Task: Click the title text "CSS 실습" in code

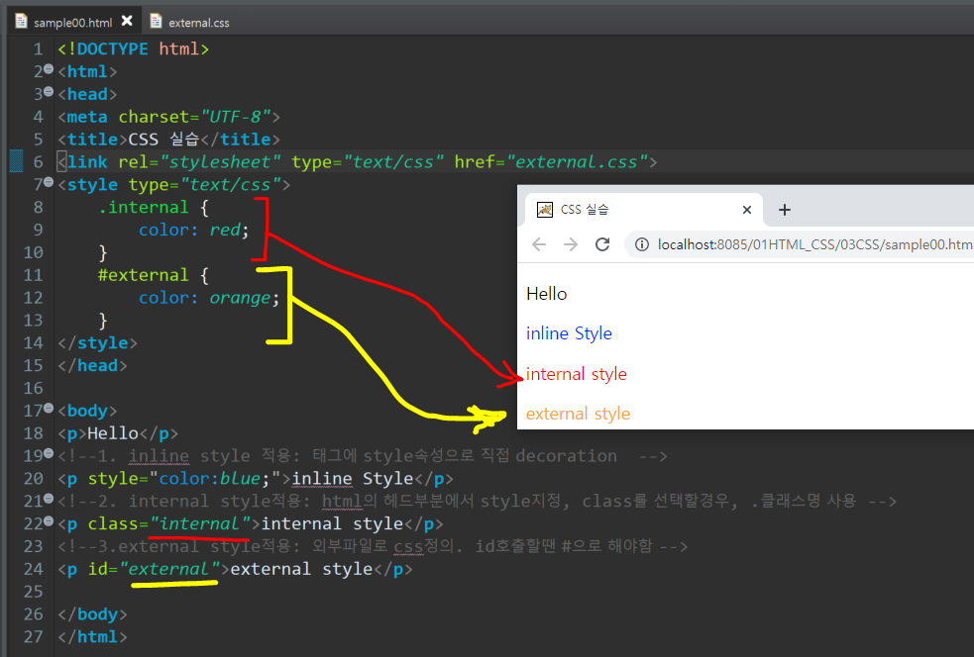Action: point(164,139)
